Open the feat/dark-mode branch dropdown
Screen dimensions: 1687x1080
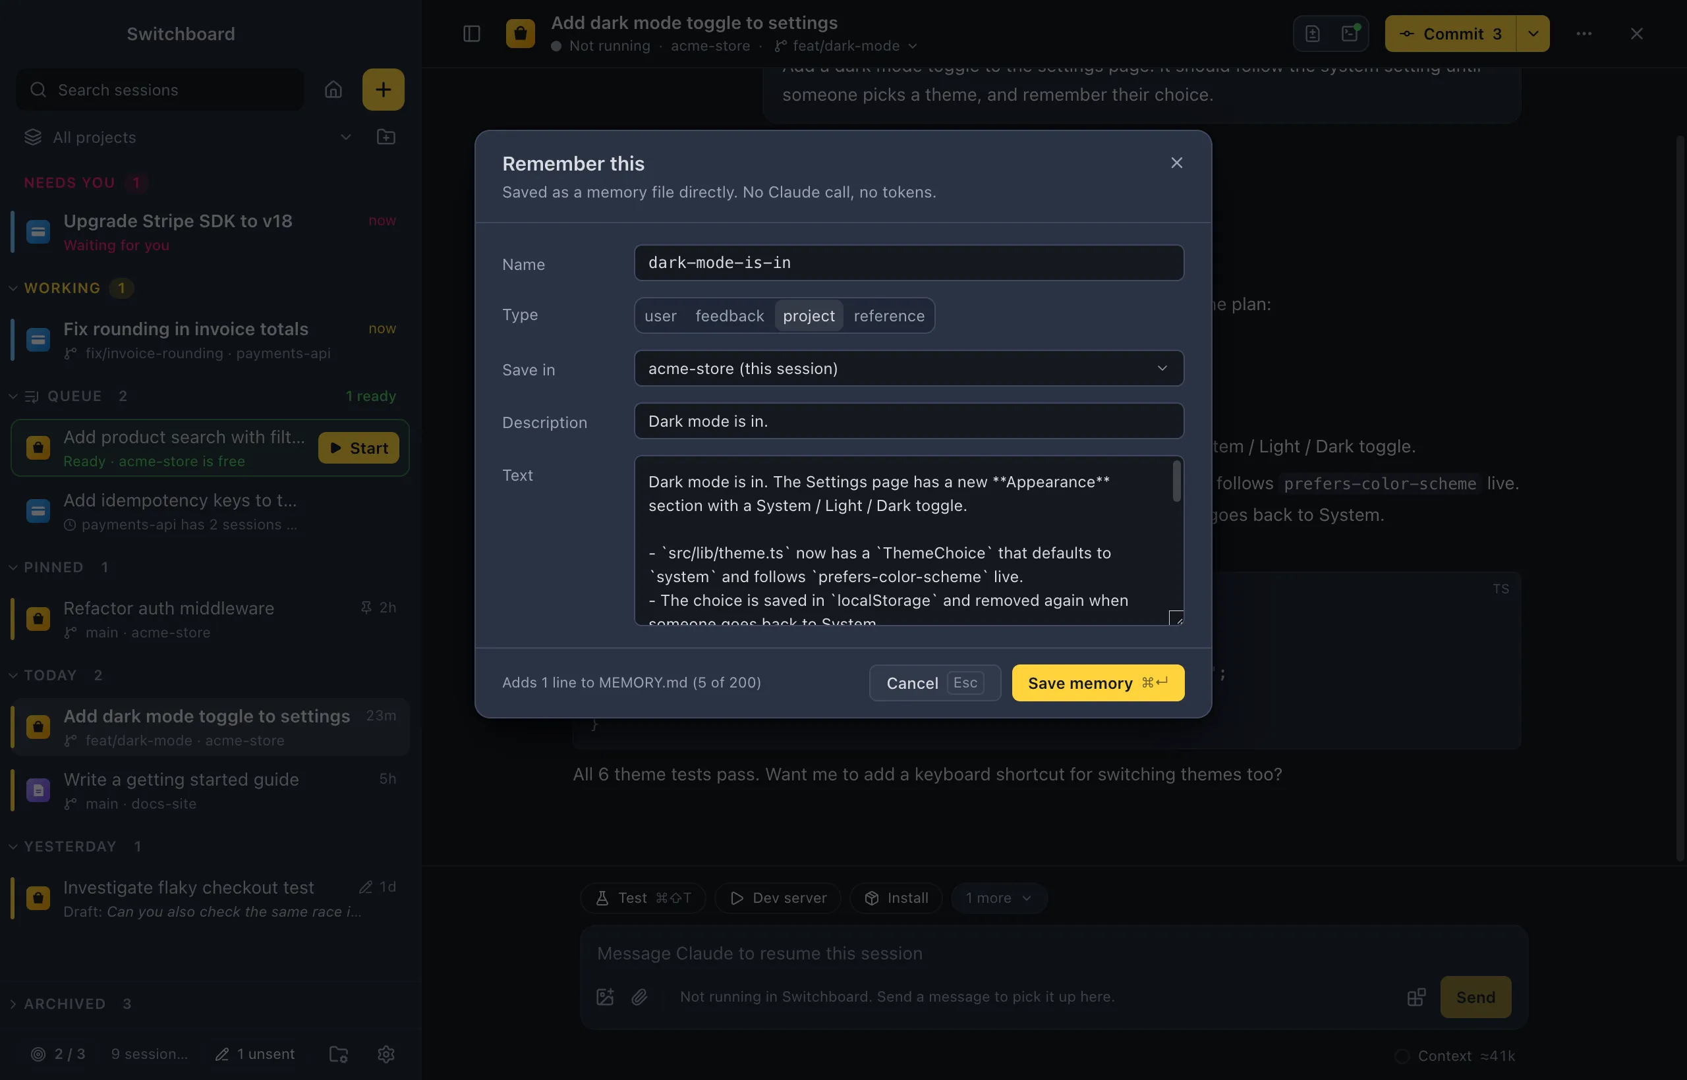click(845, 45)
